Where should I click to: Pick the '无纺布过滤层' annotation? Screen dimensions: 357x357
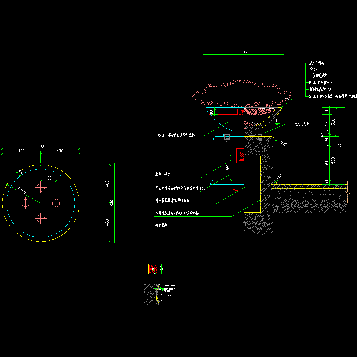click(318, 76)
